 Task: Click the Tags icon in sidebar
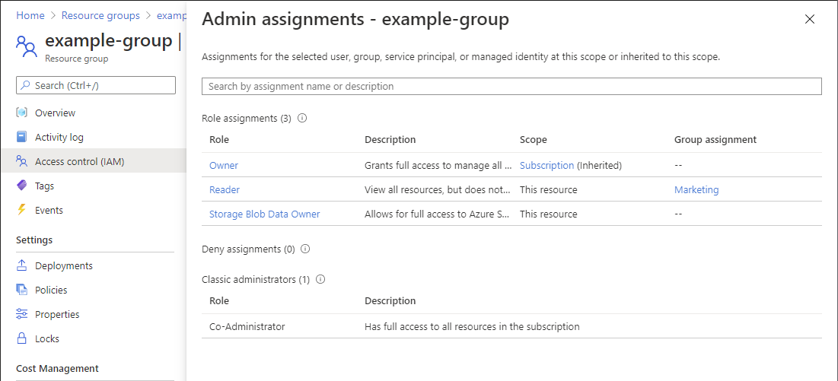click(x=22, y=186)
